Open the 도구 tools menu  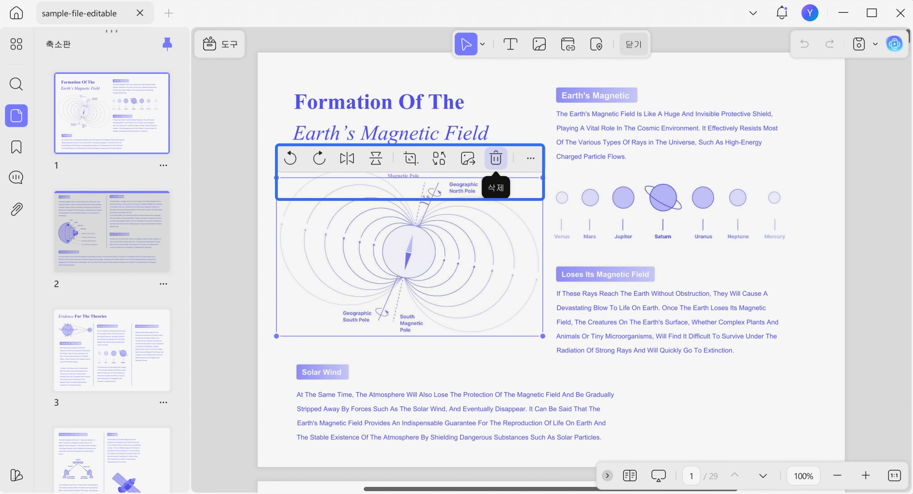220,44
